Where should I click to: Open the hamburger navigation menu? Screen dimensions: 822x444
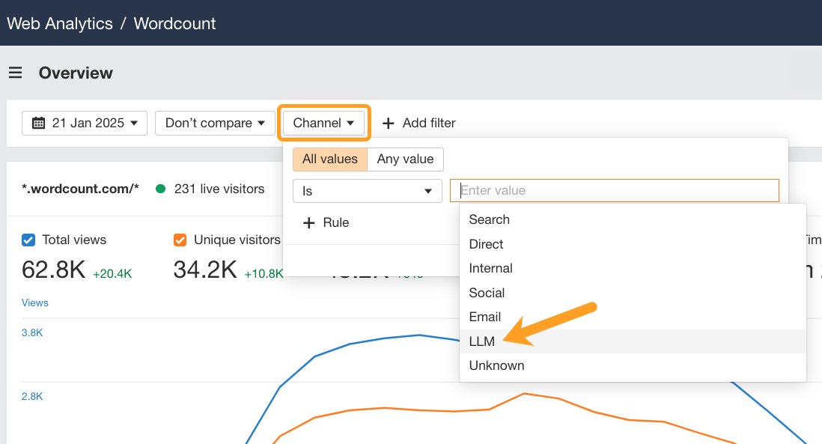coord(16,73)
